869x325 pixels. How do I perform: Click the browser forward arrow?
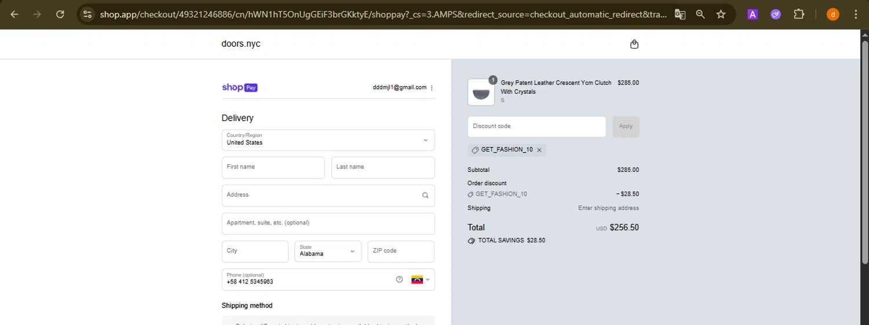pos(37,14)
